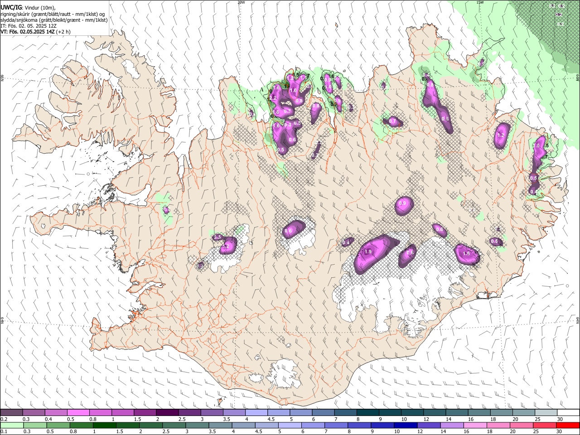
Task: Click the dark teal swatch labeled 8
Action: point(368,413)
